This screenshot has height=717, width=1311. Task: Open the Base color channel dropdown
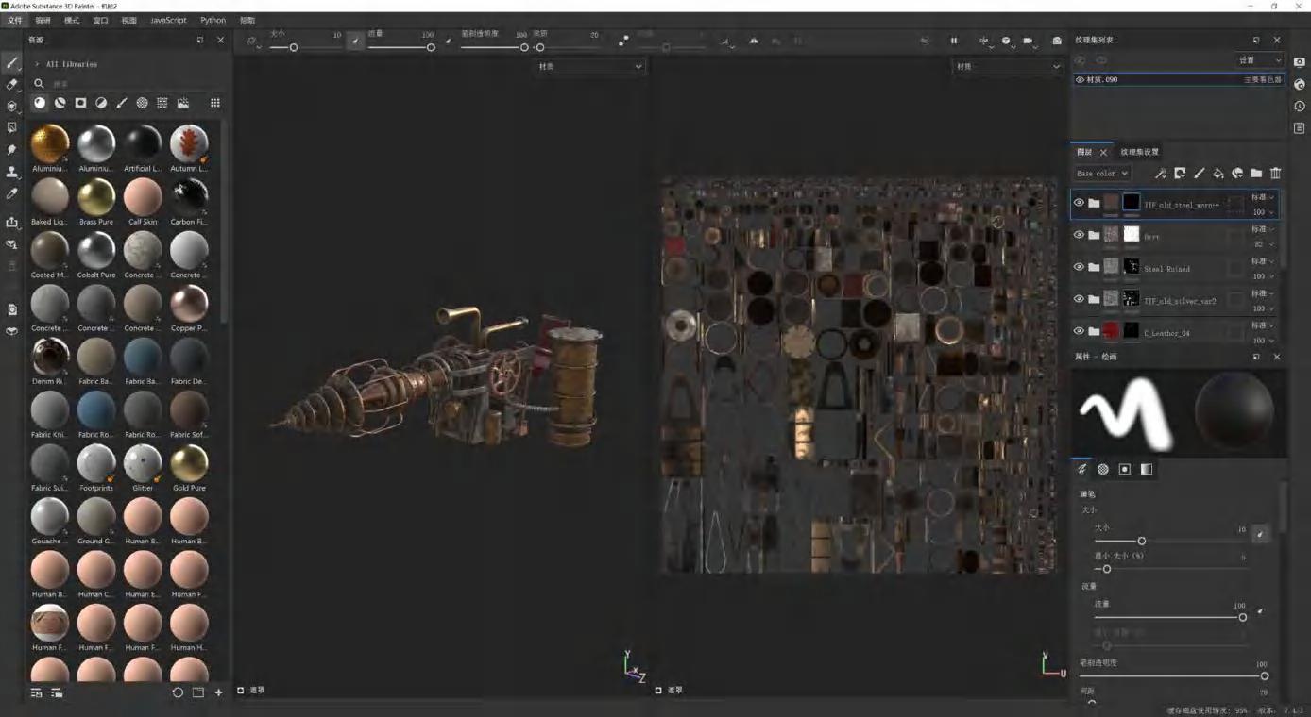point(1102,174)
